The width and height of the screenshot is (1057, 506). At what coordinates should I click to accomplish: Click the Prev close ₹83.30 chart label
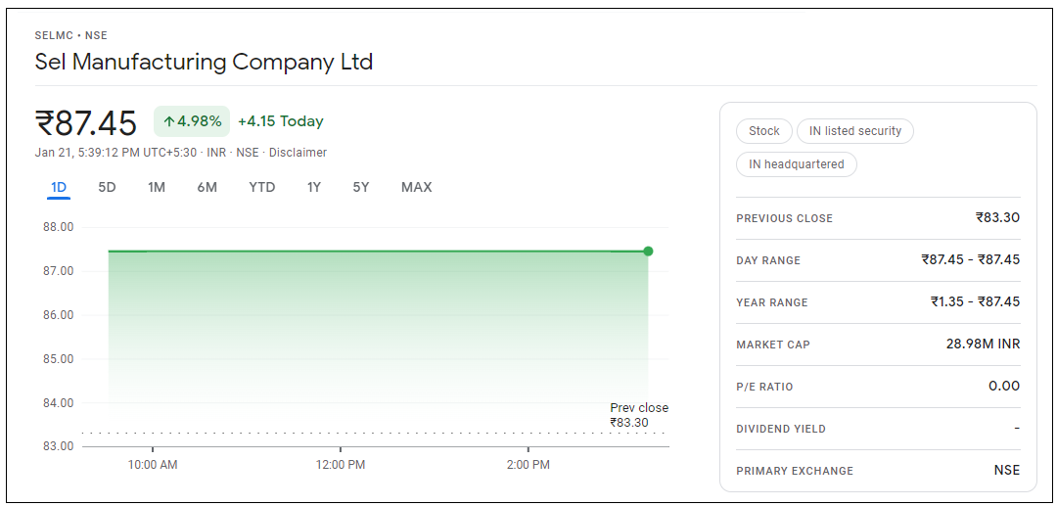coord(638,415)
